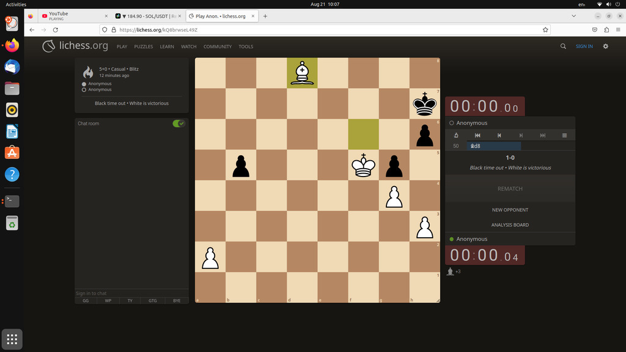Open analysis board via microscope icon

click(x=456, y=135)
